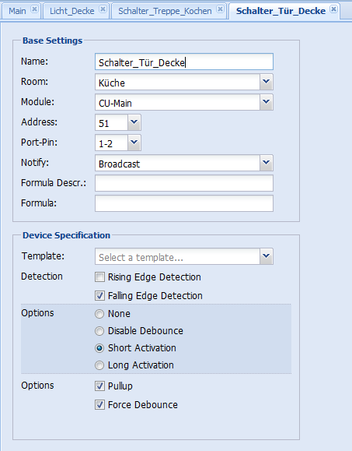Viewport: 352px width, 451px height.
Task: Select the Long Activation radio button
Action: coord(99,365)
